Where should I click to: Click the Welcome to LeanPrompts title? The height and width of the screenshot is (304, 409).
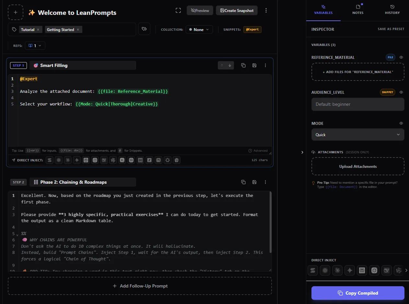[x=77, y=13]
